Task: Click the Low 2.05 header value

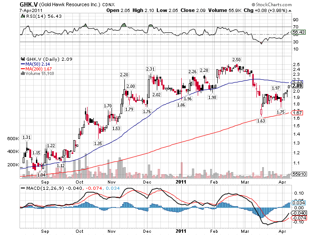Action: coord(167,11)
